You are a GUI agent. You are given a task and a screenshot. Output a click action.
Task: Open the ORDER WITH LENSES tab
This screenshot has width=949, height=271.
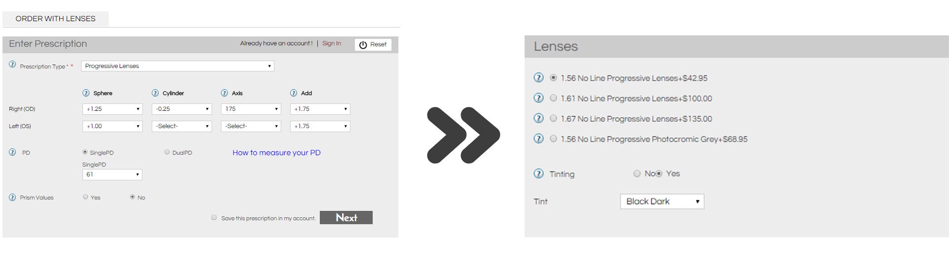coord(55,19)
